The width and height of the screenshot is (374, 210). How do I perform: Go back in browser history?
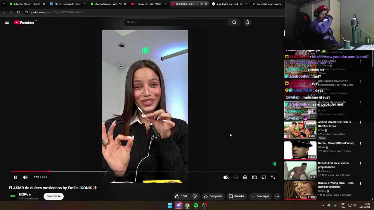click(x=4, y=12)
